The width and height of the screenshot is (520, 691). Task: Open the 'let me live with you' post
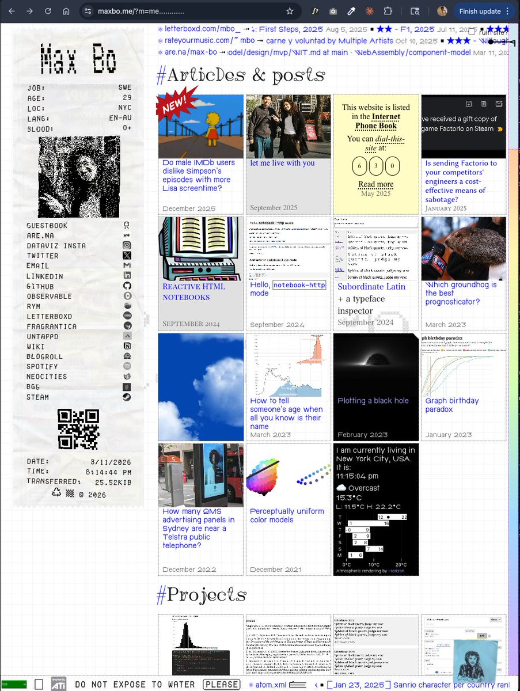[282, 163]
